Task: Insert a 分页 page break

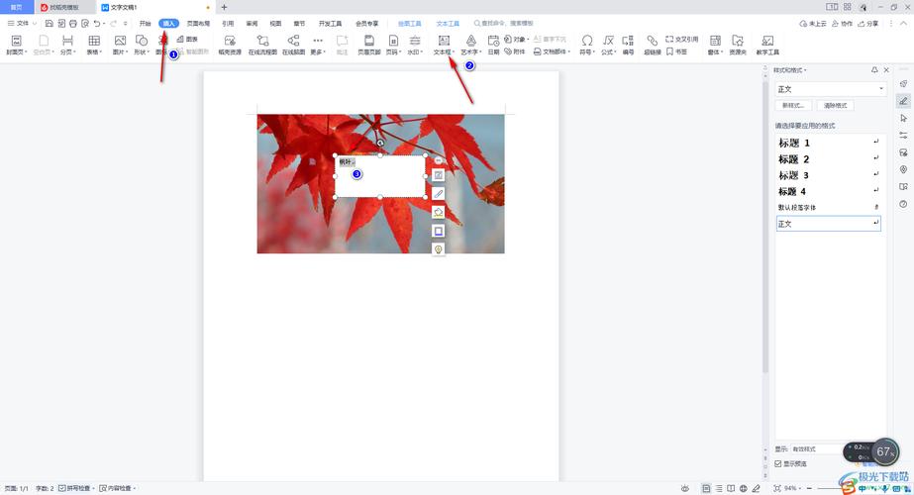Action: point(67,45)
